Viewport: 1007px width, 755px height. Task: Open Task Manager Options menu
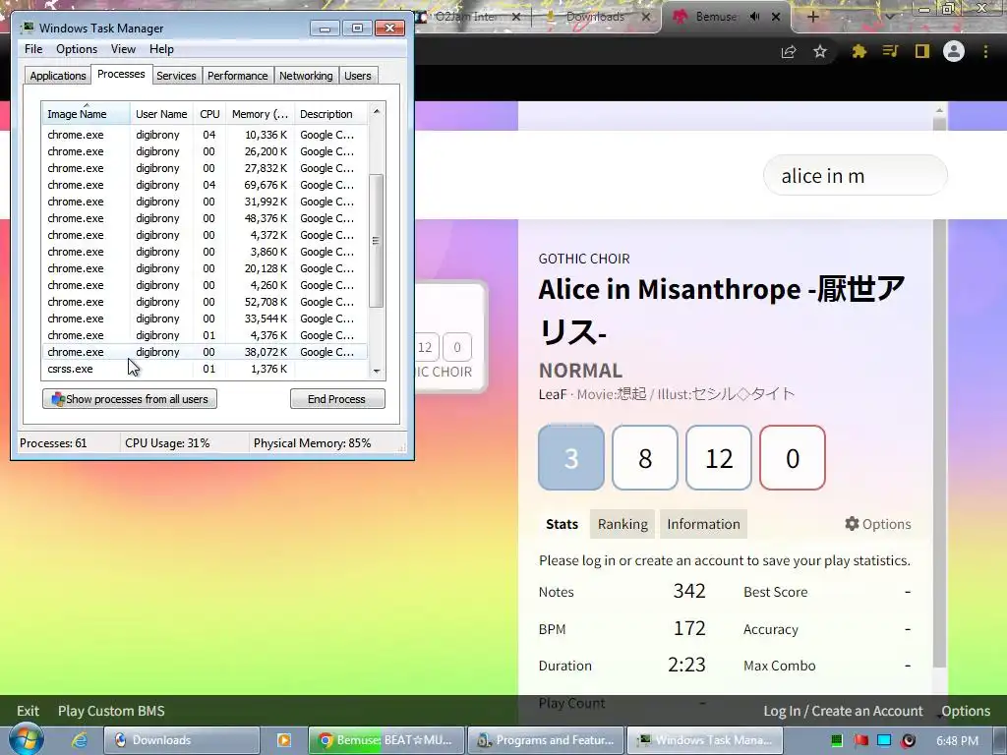77,49
